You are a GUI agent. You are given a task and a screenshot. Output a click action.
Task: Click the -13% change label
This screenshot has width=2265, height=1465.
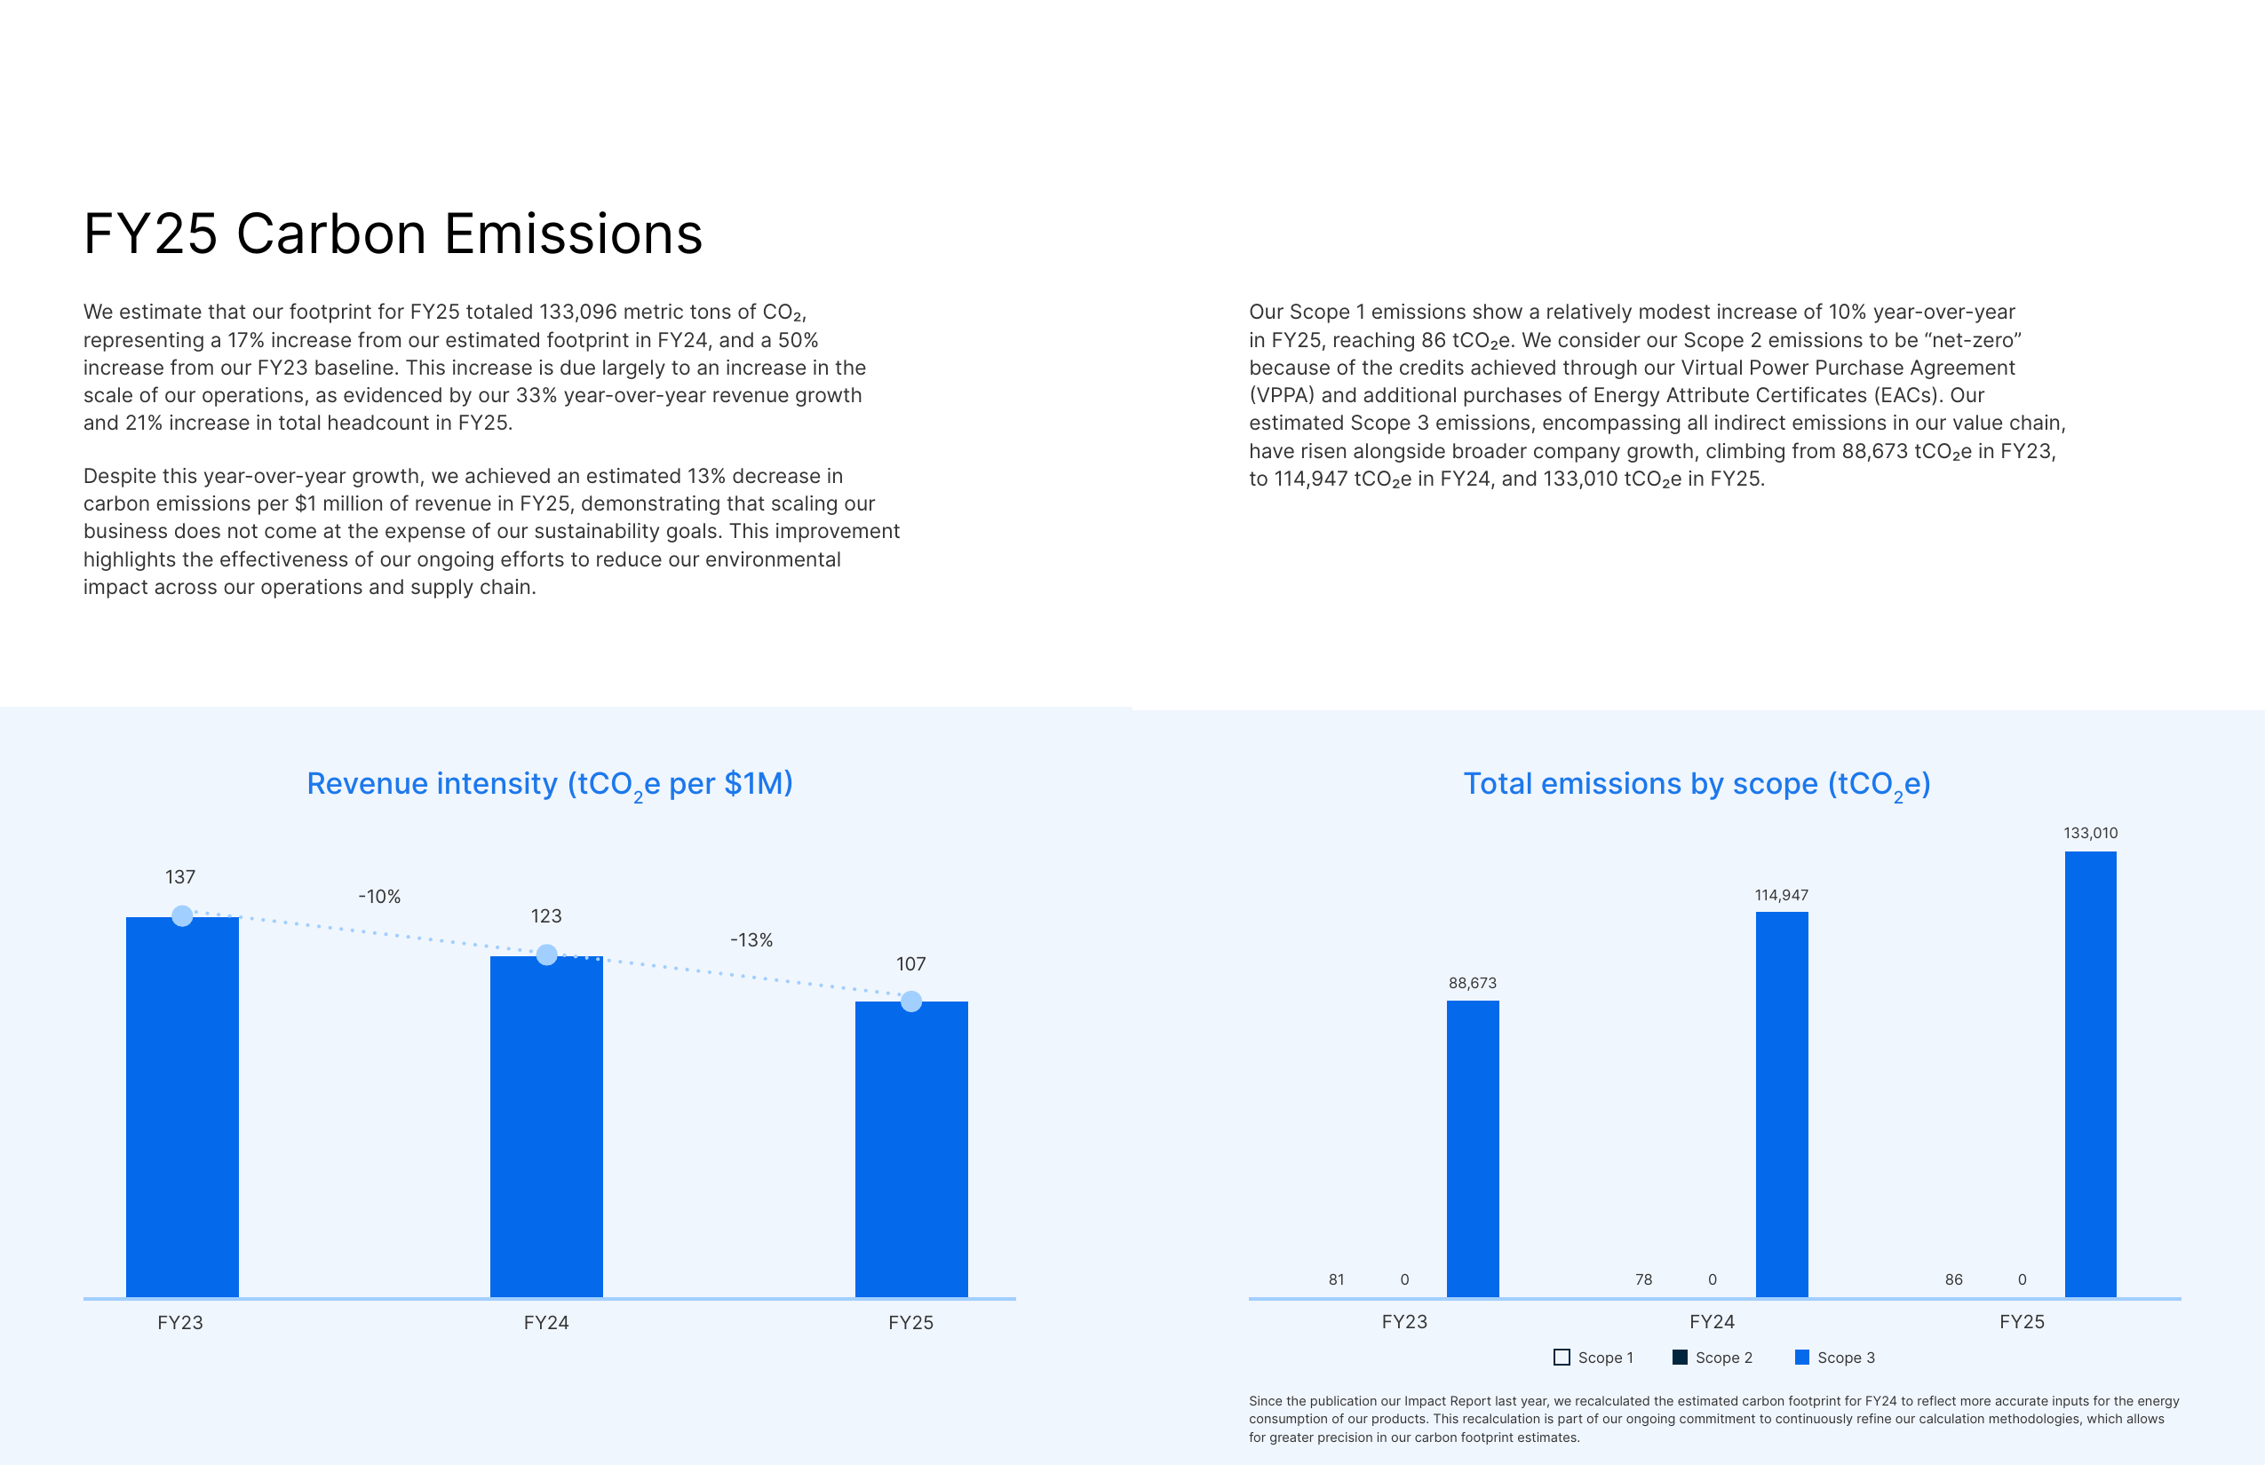(x=751, y=940)
